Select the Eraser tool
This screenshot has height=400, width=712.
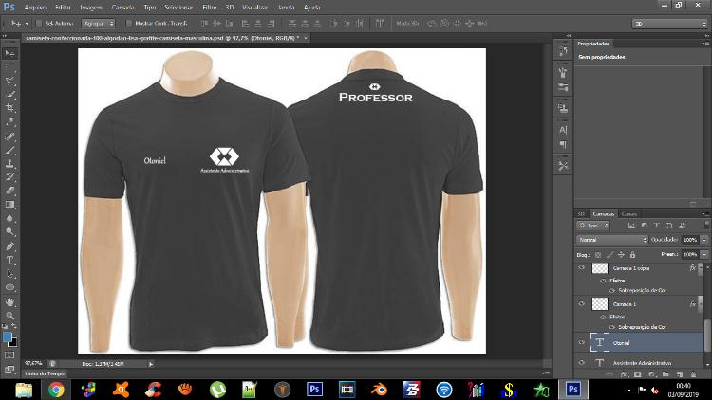10,191
